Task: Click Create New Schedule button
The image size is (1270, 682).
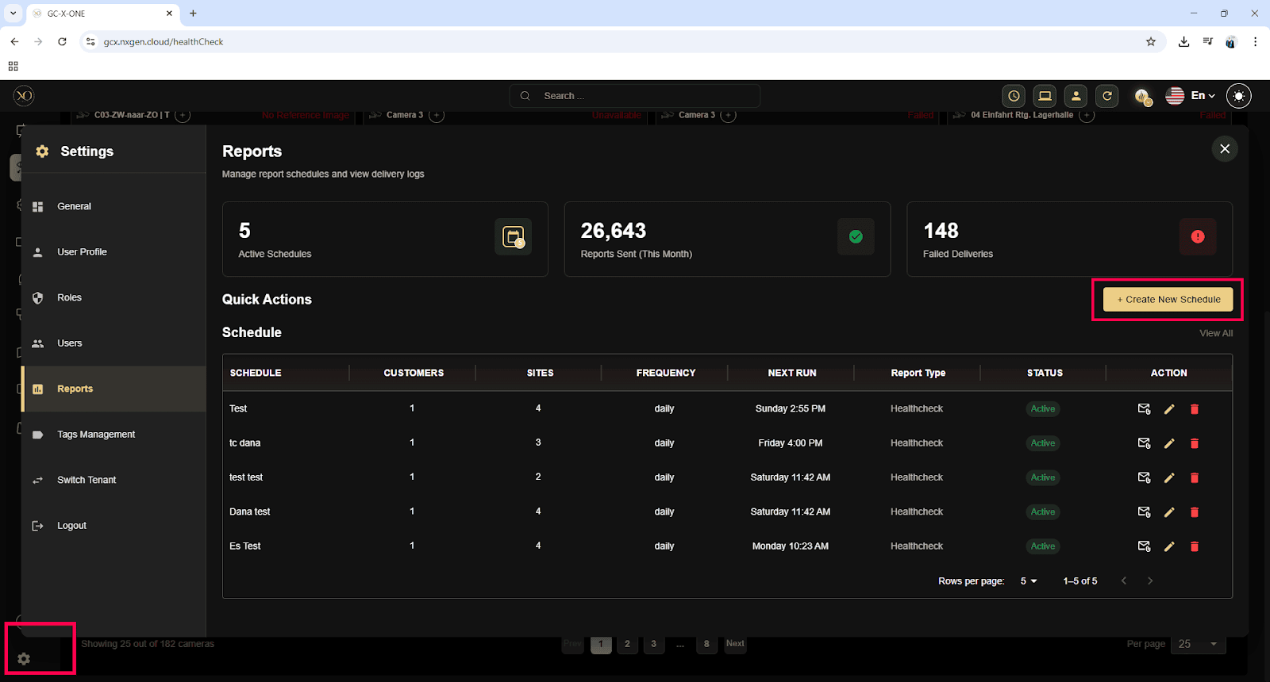Action: pos(1168,300)
